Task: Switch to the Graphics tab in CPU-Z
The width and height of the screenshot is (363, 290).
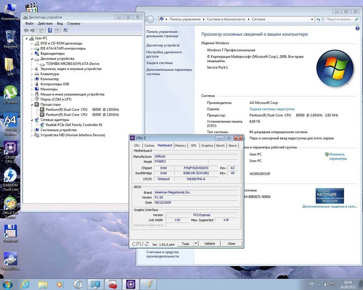Action: (x=207, y=145)
